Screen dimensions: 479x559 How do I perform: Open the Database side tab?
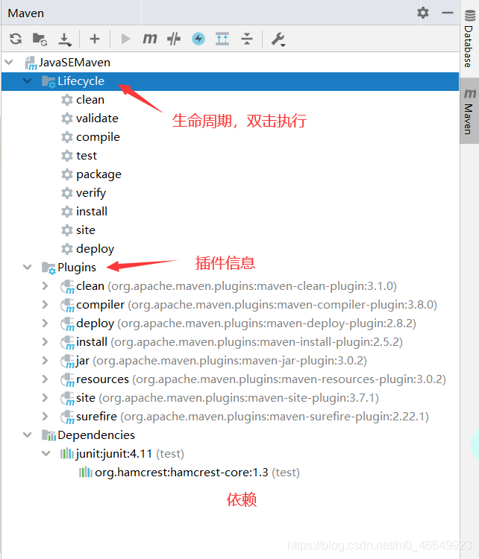click(469, 40)
